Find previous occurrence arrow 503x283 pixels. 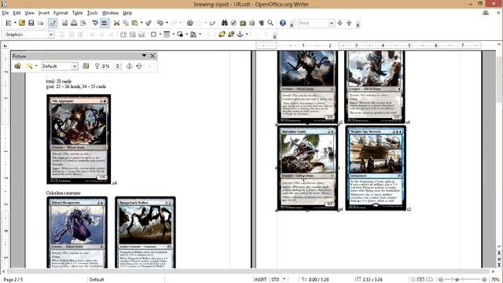(x=349, y=23)
